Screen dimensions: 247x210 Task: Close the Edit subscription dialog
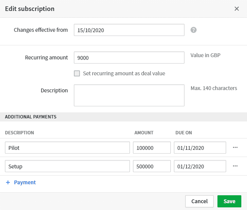click(237, 9)
